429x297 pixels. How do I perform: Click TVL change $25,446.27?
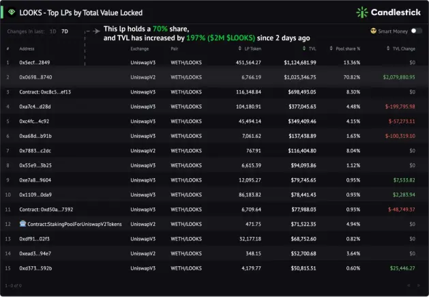coord(402,268)
